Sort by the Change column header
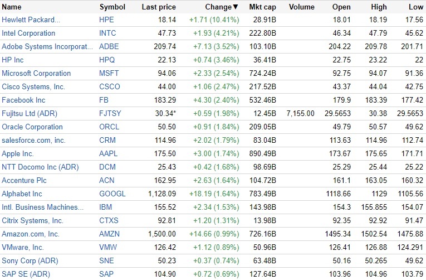 tap(218, 7)
